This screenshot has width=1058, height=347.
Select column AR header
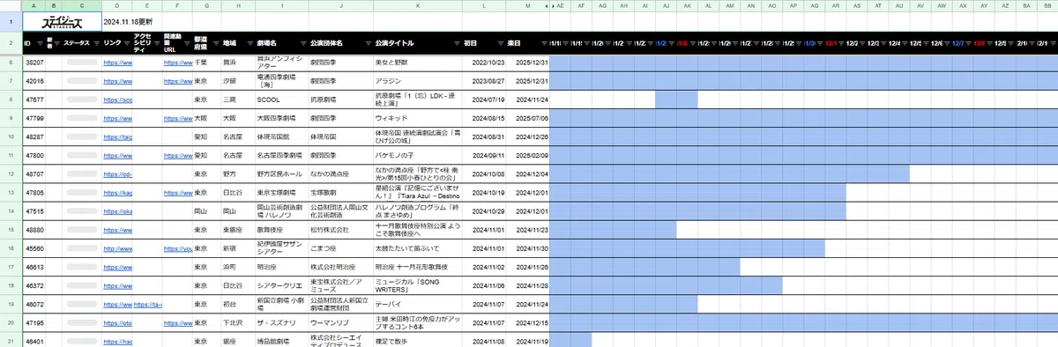coord(835,5)
